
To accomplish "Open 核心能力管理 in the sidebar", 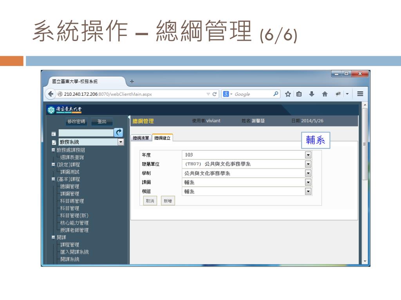I will click(x=74, y=223).
